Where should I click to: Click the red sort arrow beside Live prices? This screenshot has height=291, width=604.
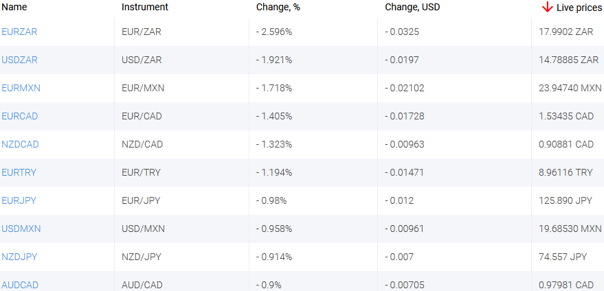(547, 7)
